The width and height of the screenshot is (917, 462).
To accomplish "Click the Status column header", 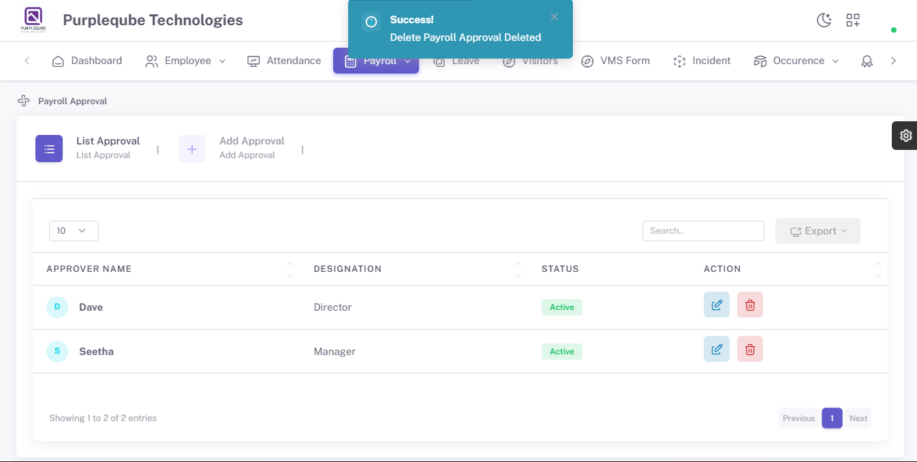I will coord(560,269).
